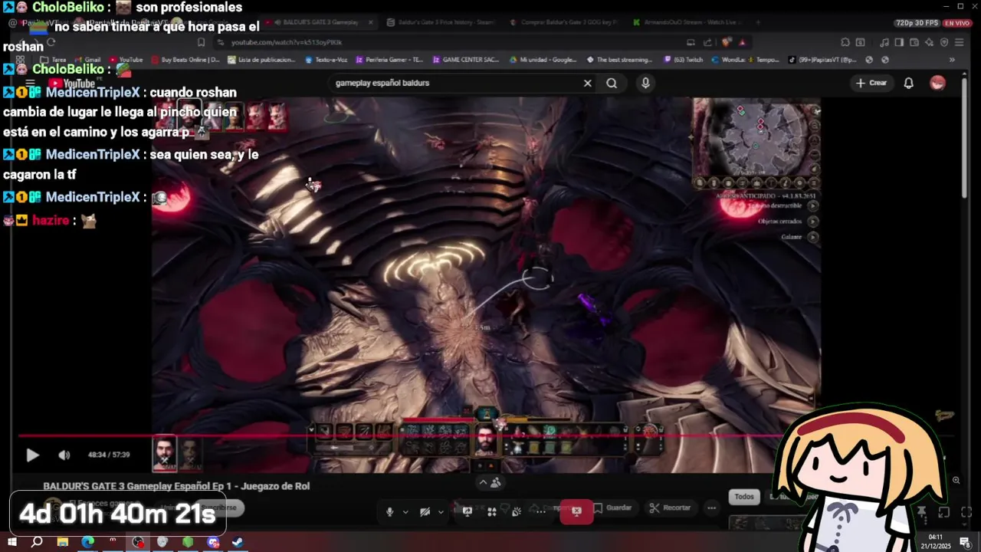Open more actions three-dot menu
981x552 pixels.
(712, 508)
